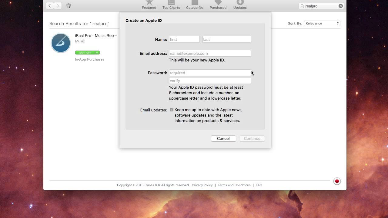The width and height of the screenshot is (388, 218).
Task: Open the Purchased tab
Action: point(218,5)
